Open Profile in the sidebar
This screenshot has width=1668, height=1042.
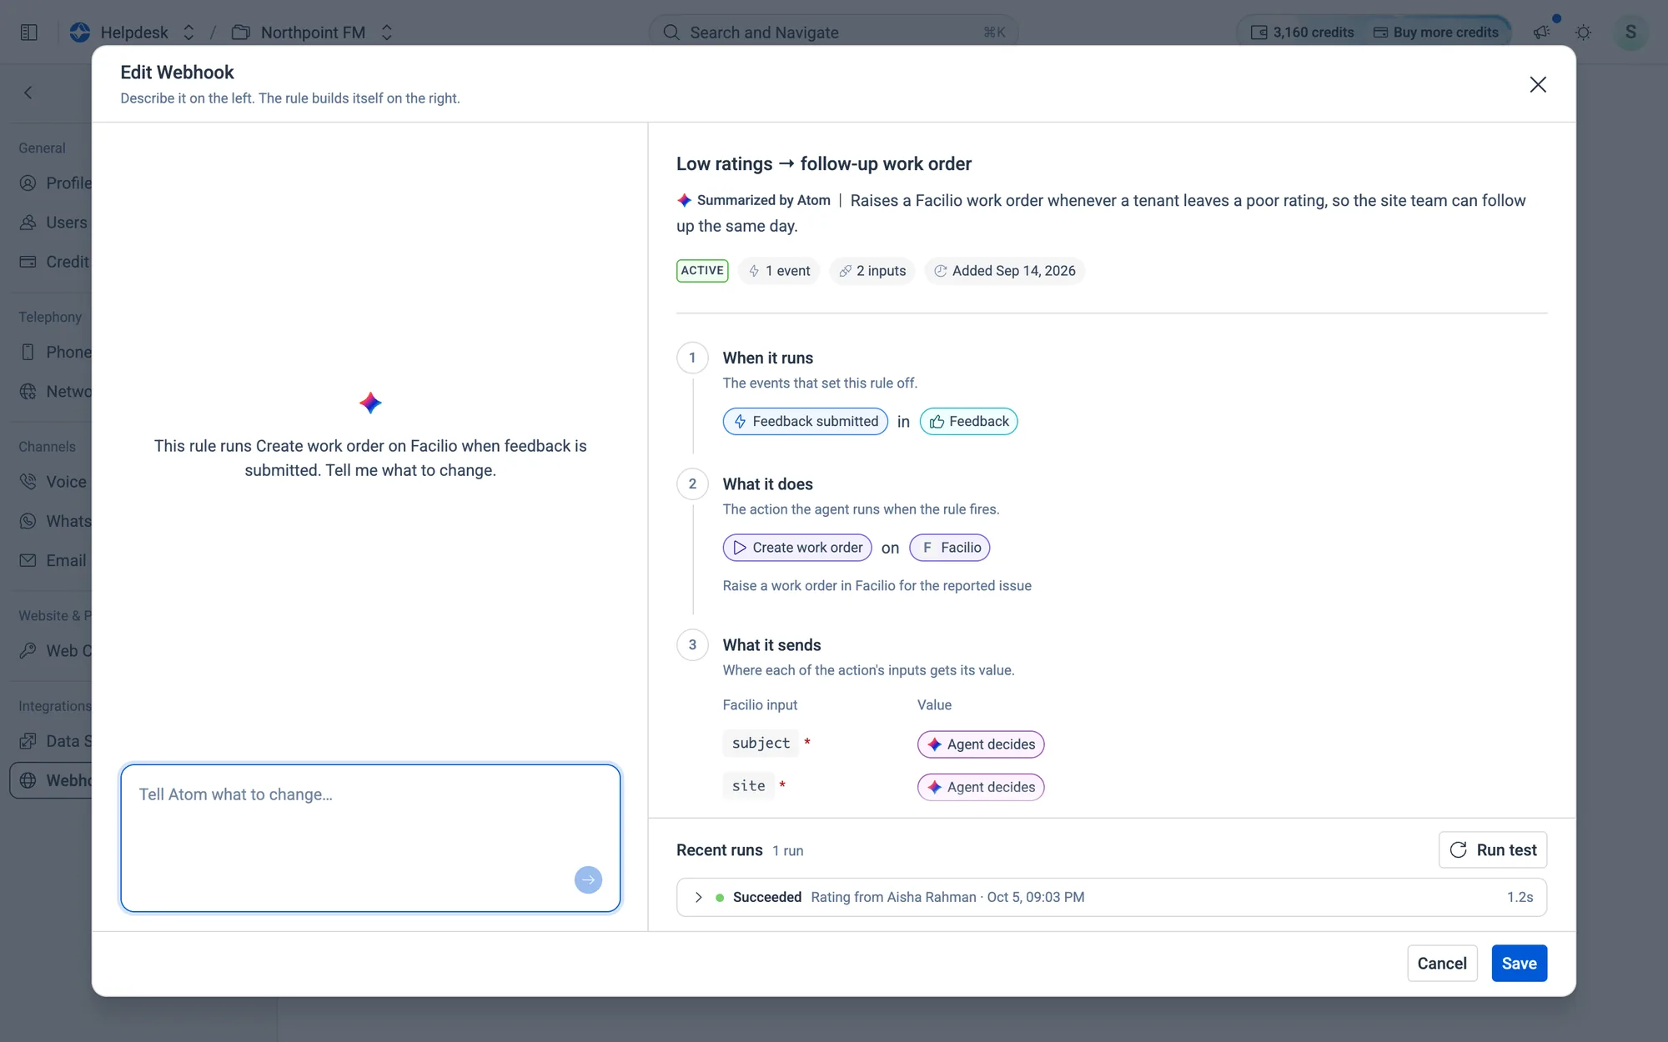[x=55, y=183]
